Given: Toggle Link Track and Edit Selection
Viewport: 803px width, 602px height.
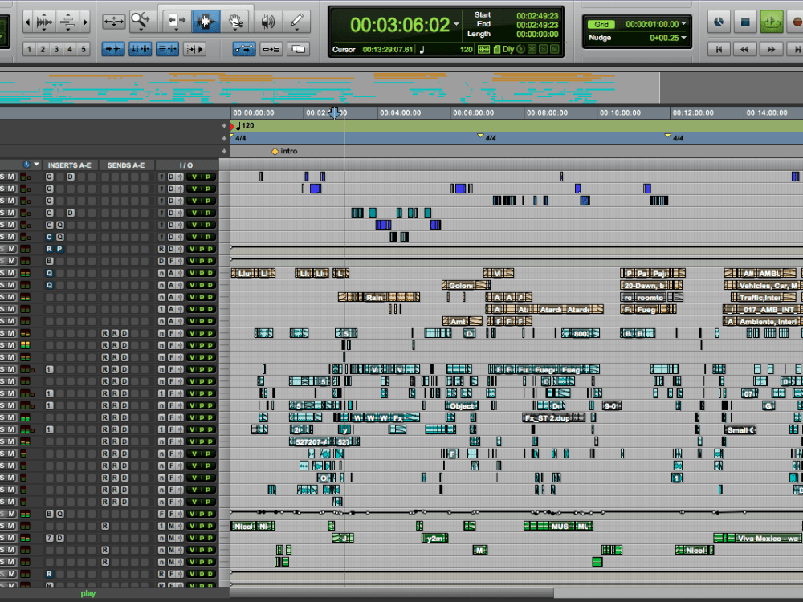Looking at the screenshot, I should pyautogui.click(x=168, y=49).
